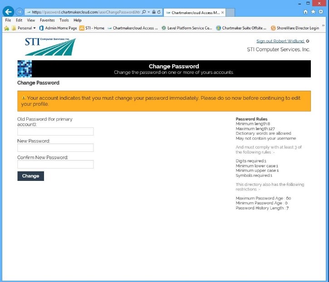Show more favorites bar items chevron
329x282 pixels.
tap(323, 26)
